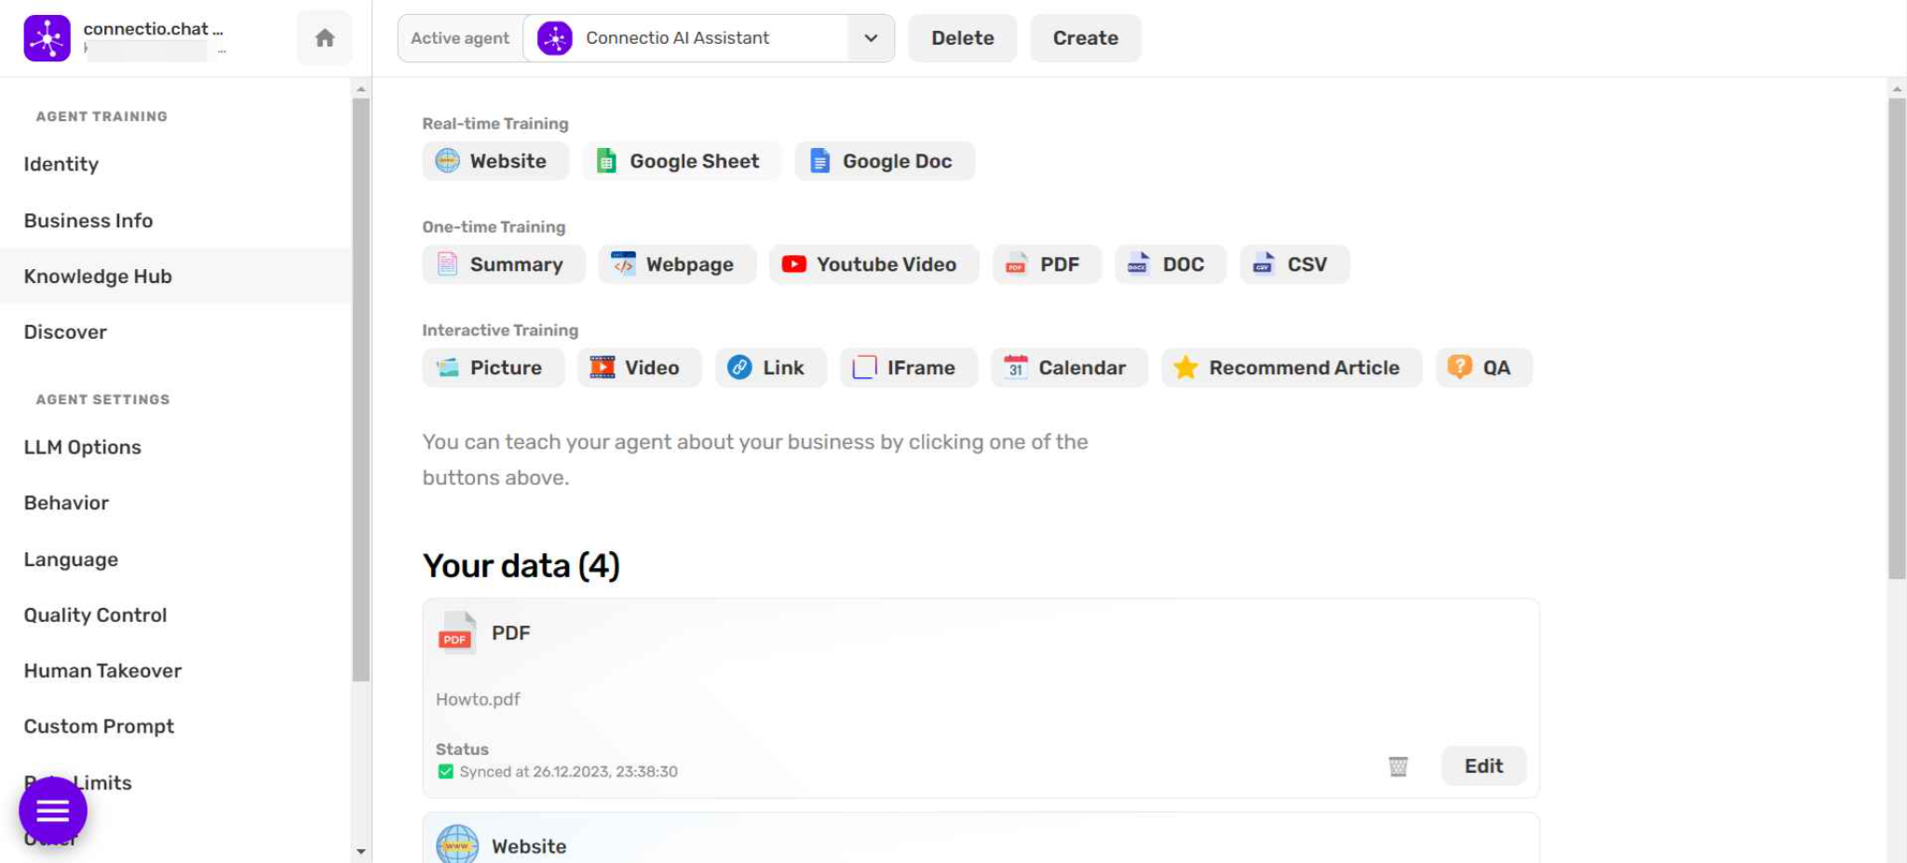Open LLM Options settings
This screenshot has height=863, width=1907.
point(175,448)
